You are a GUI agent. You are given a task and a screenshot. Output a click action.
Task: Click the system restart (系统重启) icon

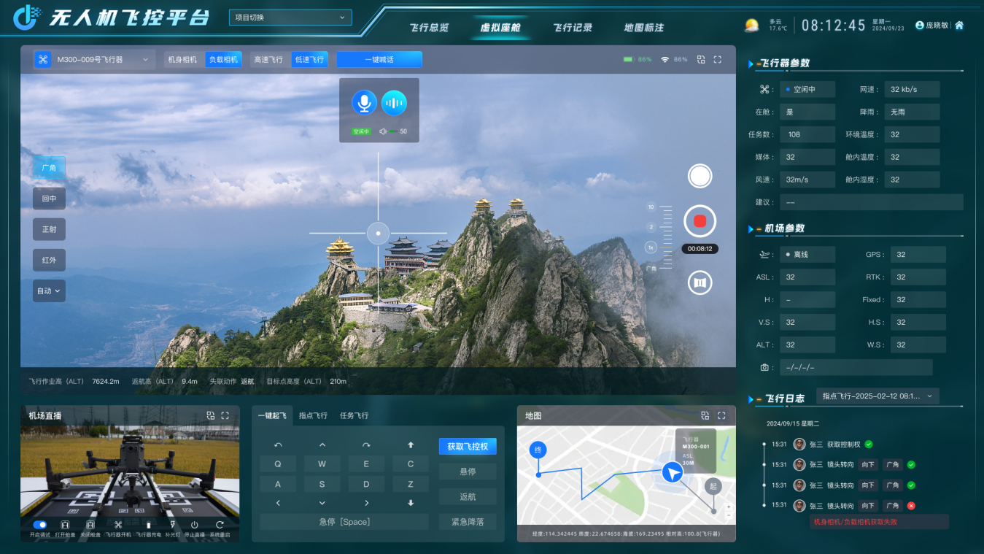219,525
